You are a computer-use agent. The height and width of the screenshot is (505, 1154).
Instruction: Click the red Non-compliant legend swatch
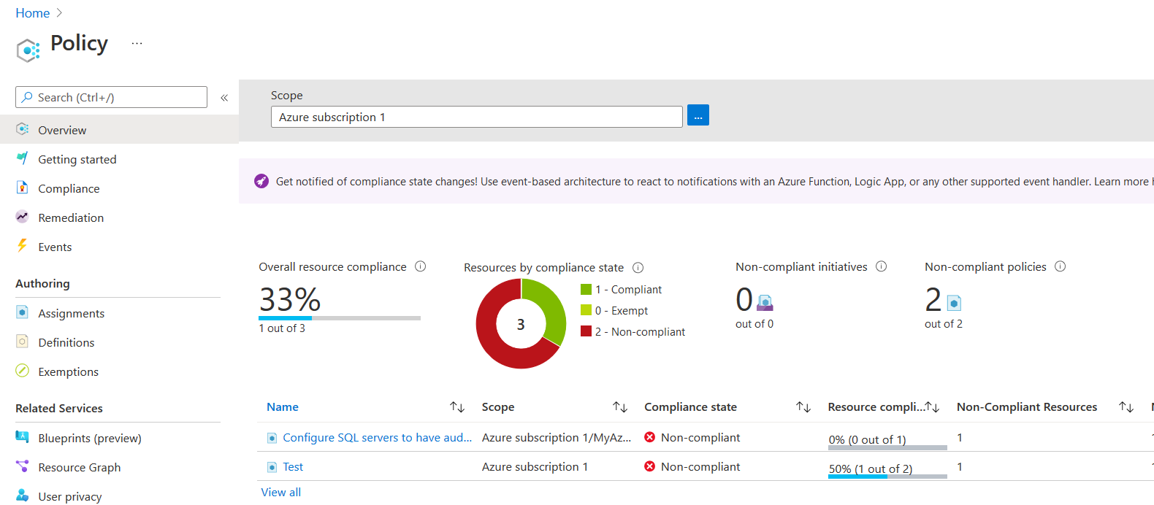click(x=586, y=331)
